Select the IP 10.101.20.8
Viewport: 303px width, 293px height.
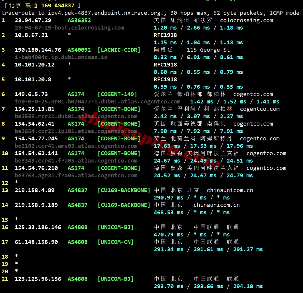pyautogui.click(x=33, y=79)
